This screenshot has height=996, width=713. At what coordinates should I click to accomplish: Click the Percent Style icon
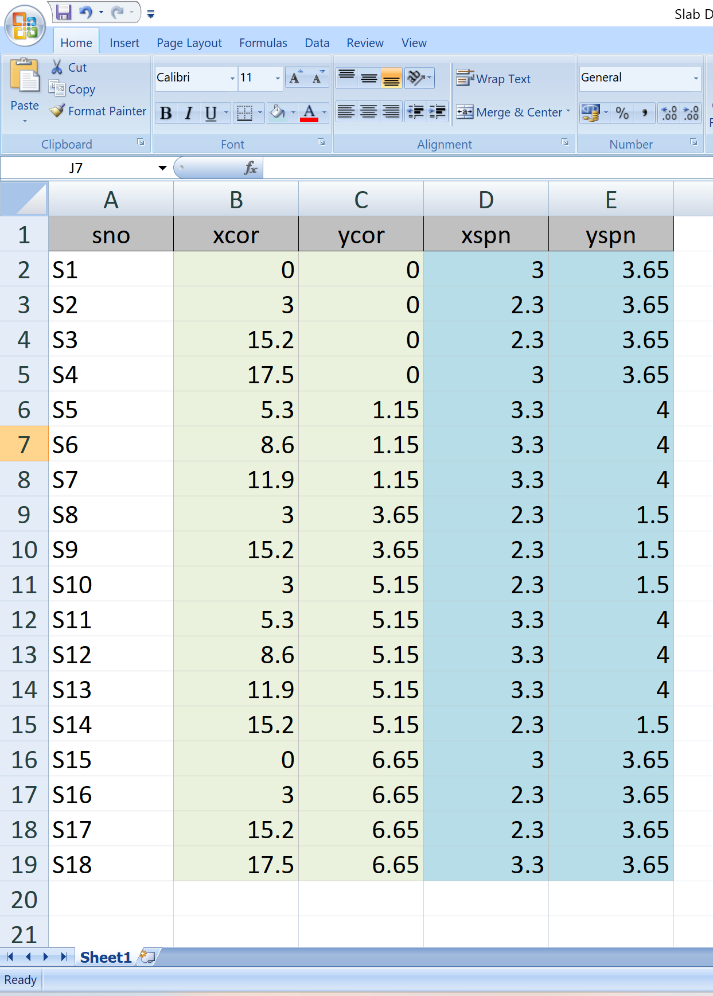[x=622, y=112]
